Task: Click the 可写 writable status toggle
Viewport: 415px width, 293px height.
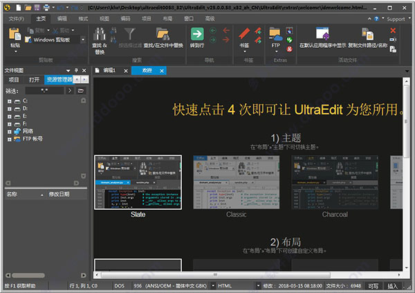Action: click(x=373, y=286)
